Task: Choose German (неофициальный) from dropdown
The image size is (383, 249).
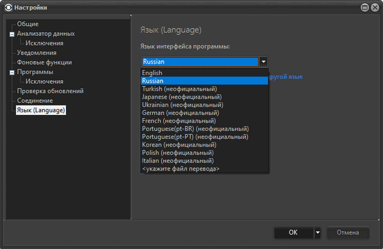Action: tap(180, 113)
